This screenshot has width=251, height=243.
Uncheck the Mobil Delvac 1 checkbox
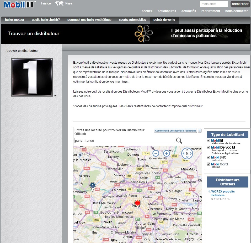point(209,147)
